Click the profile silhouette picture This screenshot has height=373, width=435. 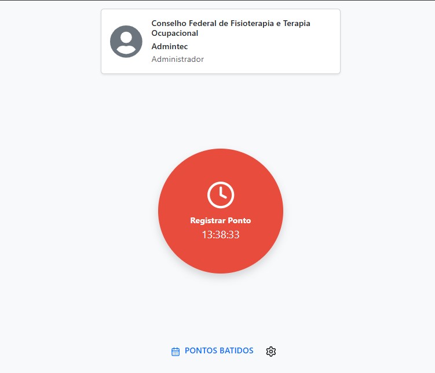click(126, 42)
